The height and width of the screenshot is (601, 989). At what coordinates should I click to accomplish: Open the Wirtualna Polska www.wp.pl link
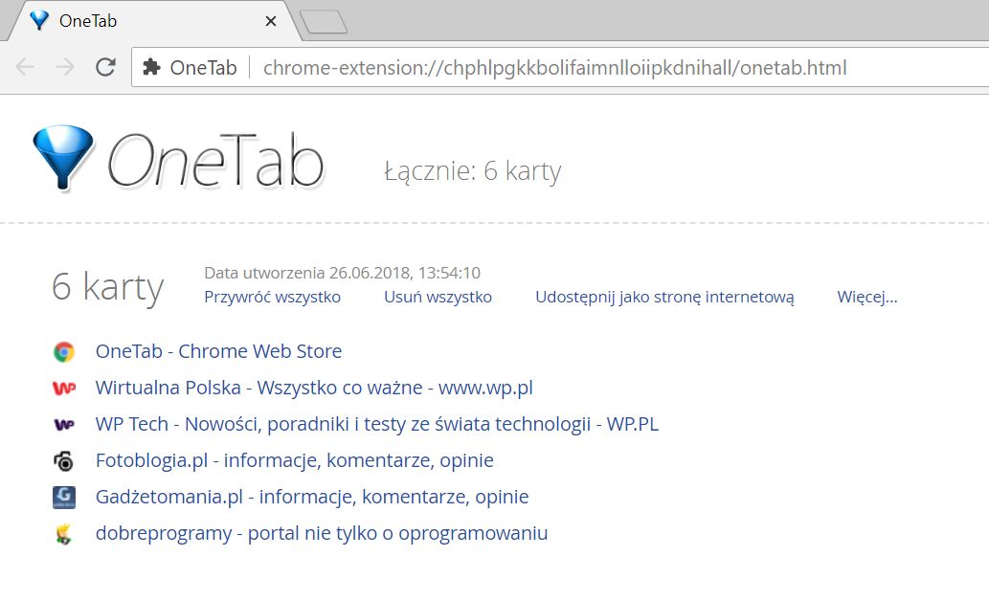pos(314,388)
